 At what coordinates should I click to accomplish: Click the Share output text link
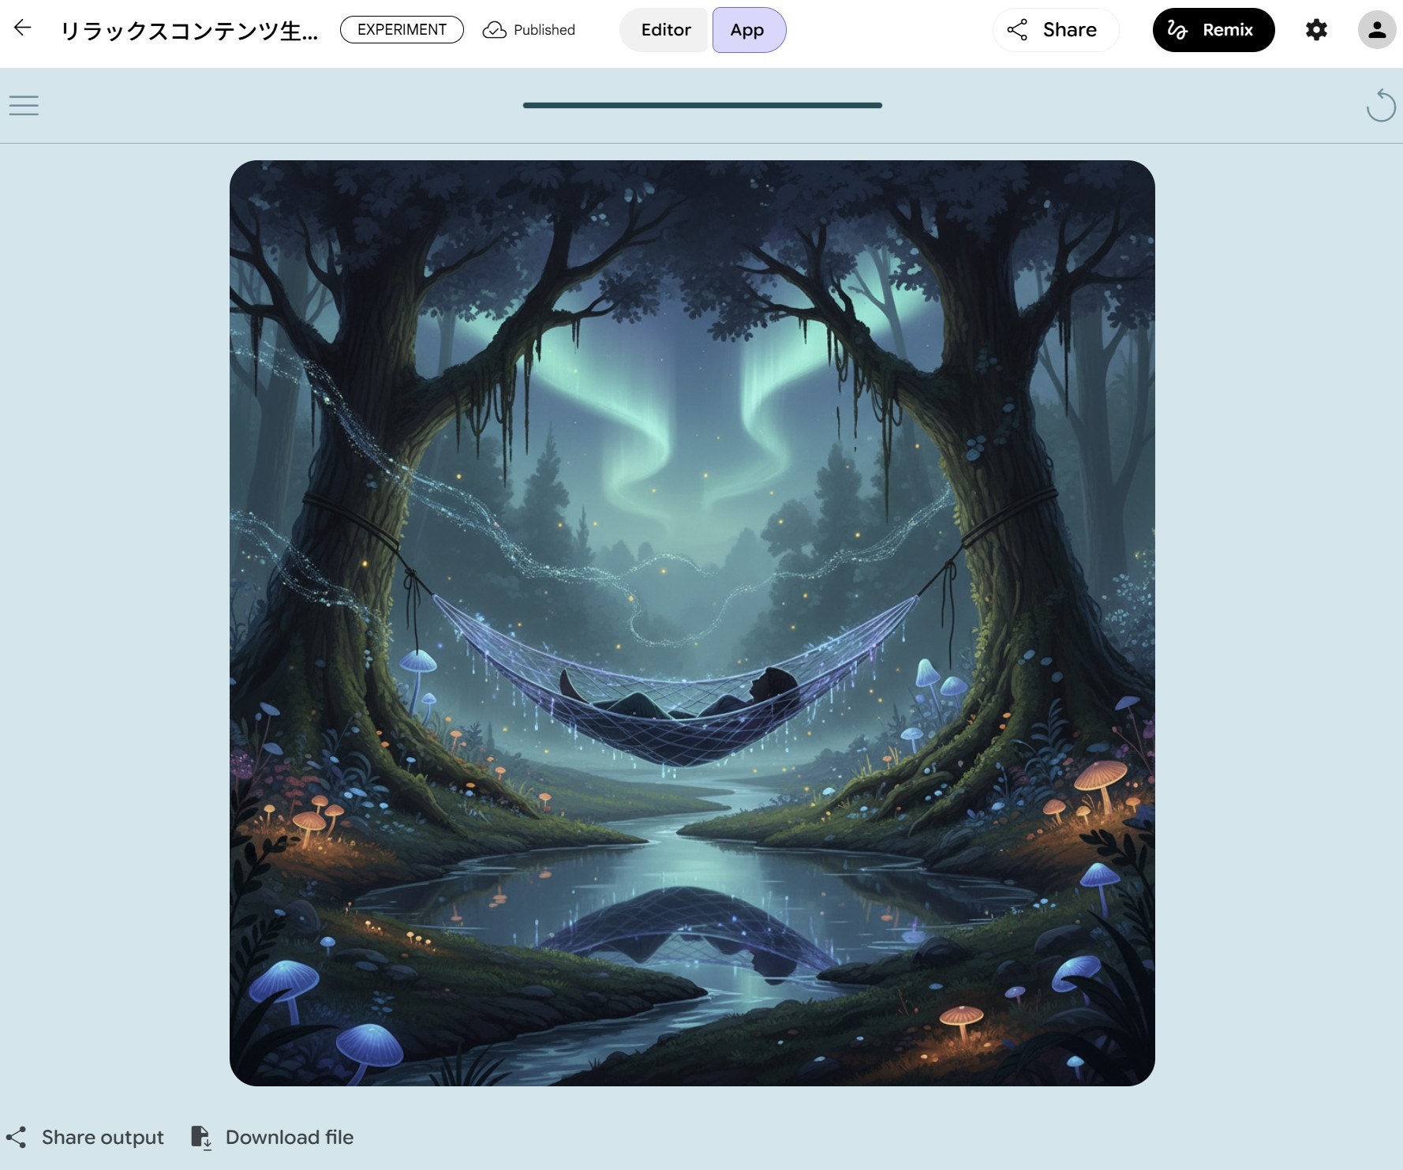point(103,1137)
